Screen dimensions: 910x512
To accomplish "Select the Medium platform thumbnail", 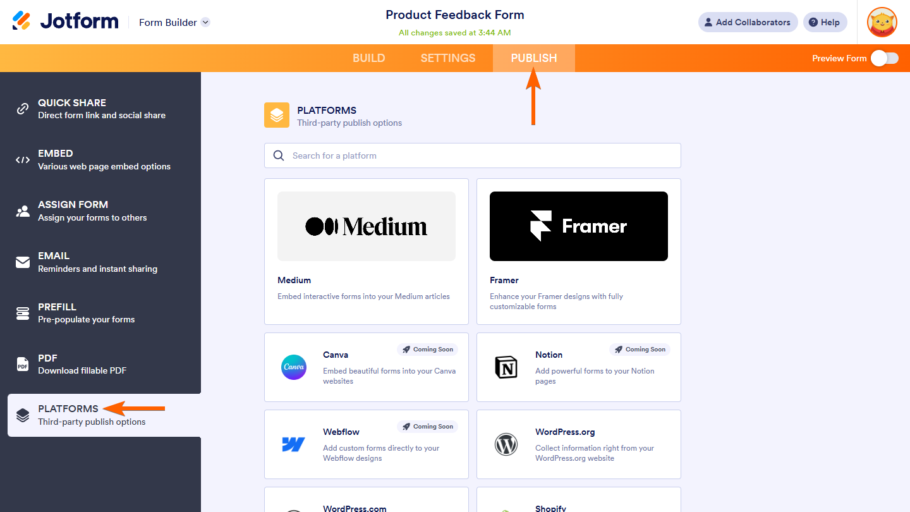I will [367, 226].
